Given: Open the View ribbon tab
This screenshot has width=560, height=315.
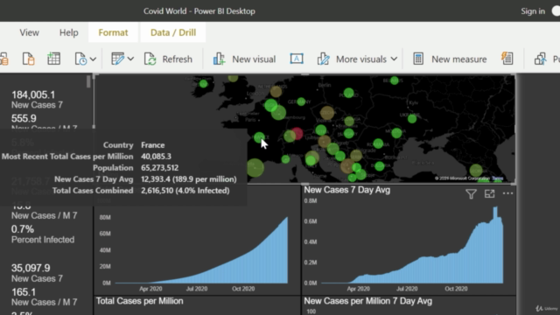Looking at the screenshot, I should point(29,32).
